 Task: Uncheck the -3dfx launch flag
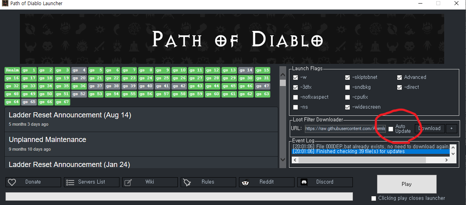pyautogui.click(x=295, y=88)
